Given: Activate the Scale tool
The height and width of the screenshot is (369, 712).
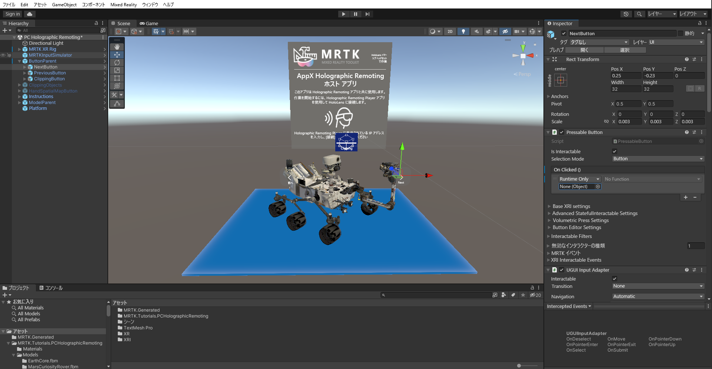Looking at the screenshot, I should (117, 70).
